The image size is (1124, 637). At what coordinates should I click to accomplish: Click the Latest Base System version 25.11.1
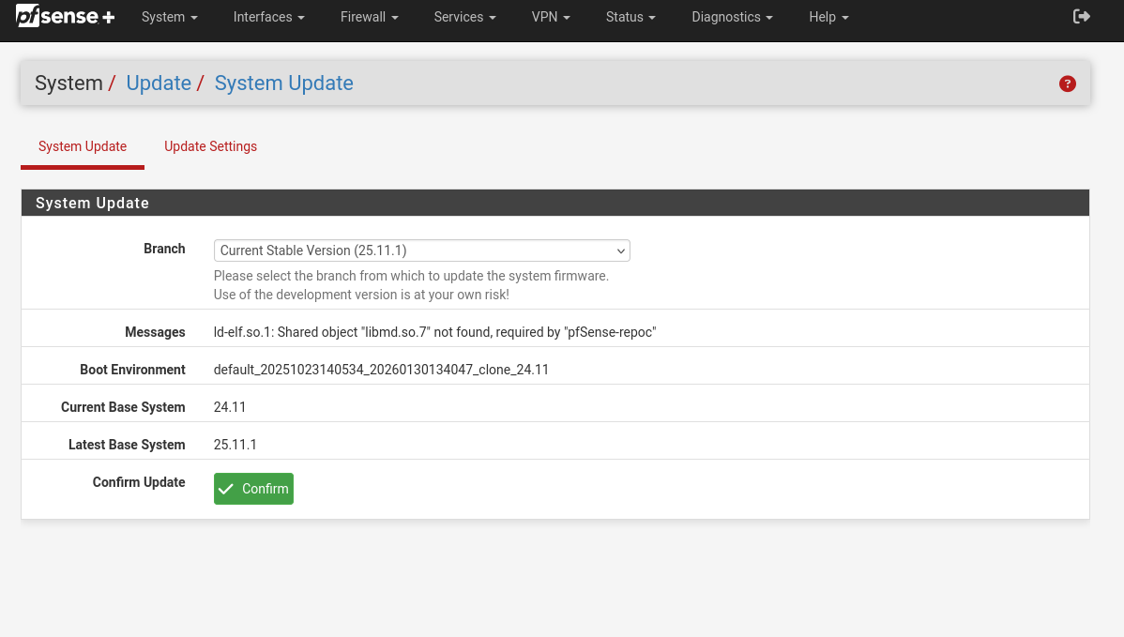click(x=235, y=445)
